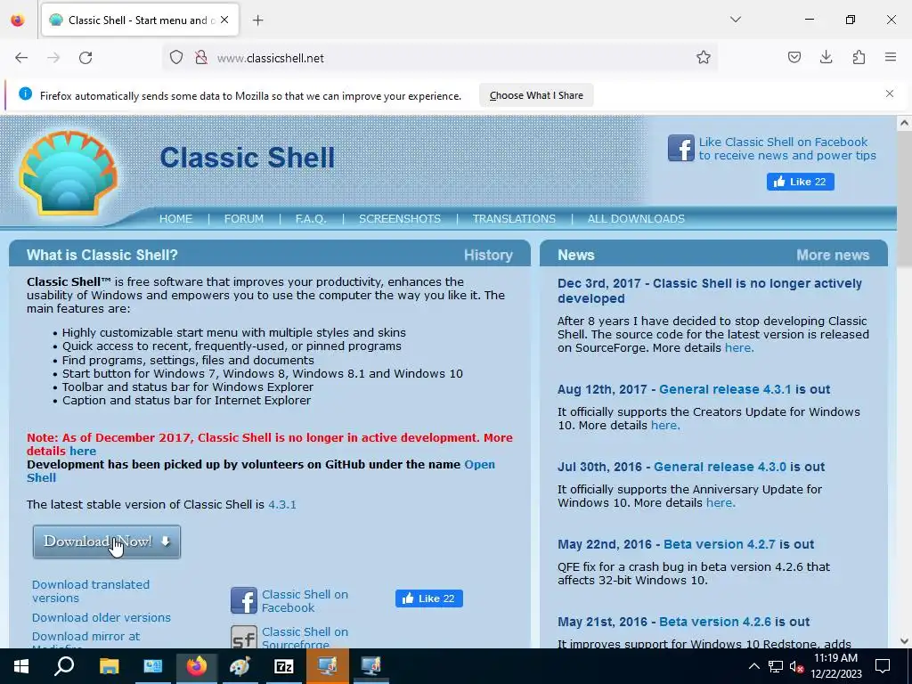Open General release 4.3.1 news link

pos(725,389)
